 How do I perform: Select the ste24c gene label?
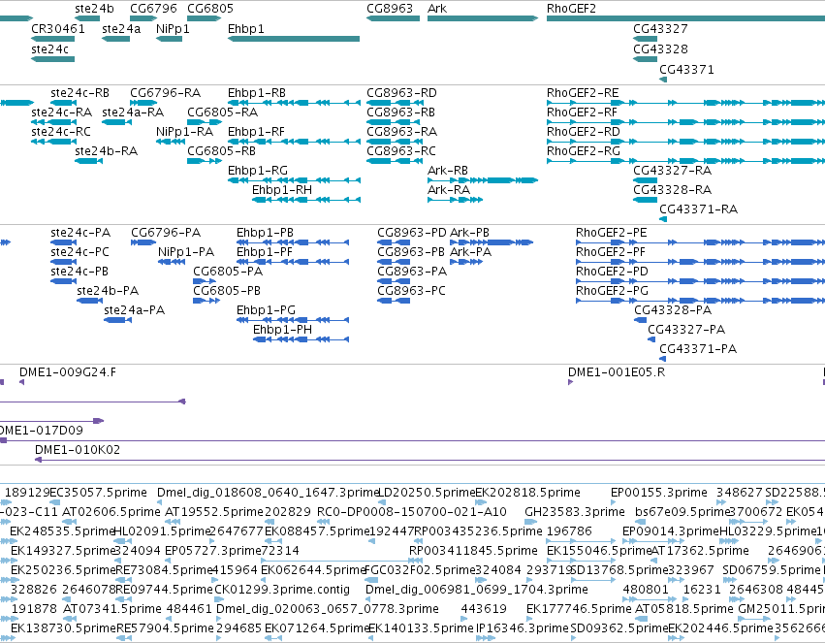(x=50, y=49)
